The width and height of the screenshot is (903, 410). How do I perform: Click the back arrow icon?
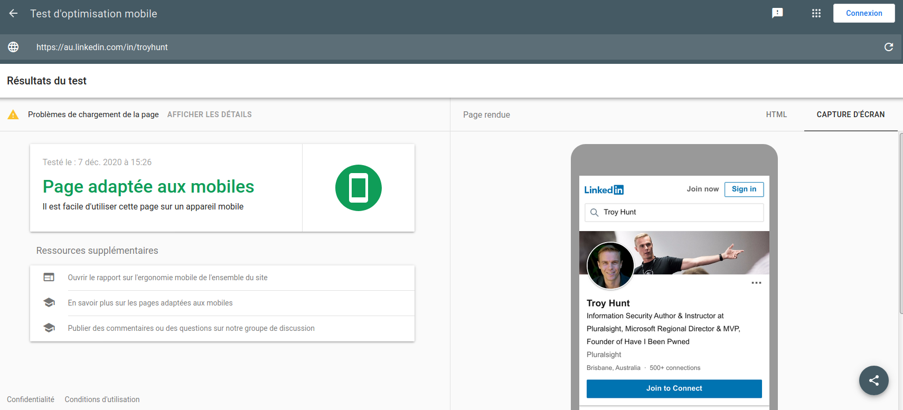(13, 14)
